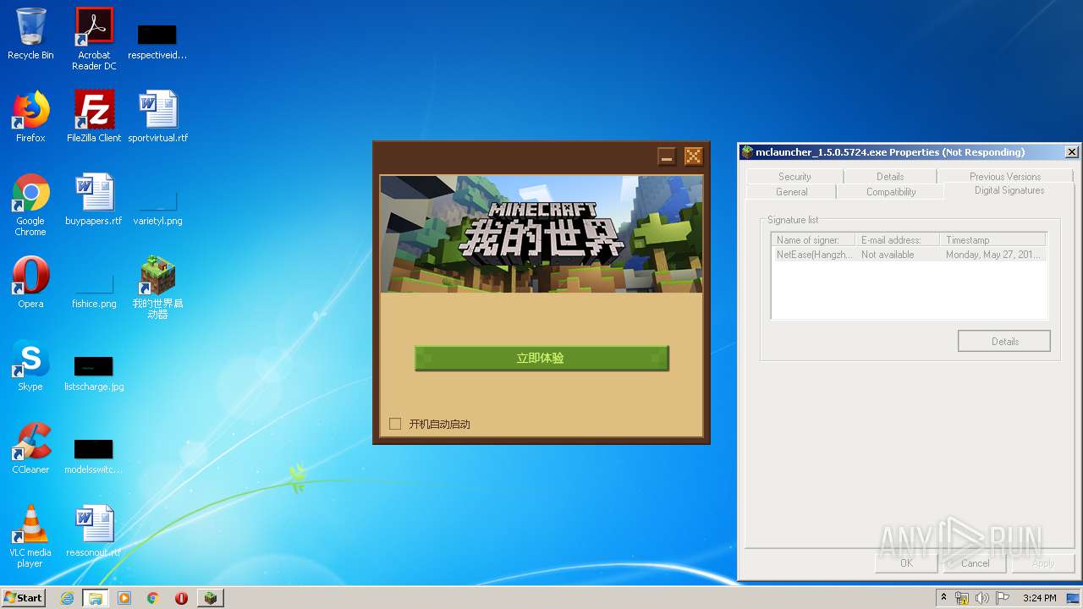Viewport: 1083px width, 609px height.
Task: Select buypapers.rtf document icon
Action: tap(94, 200)
